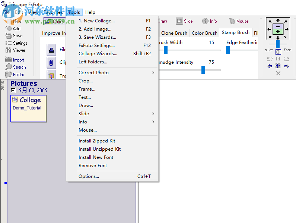296x223 pixels.
Task: Click the Mouse toolbar icon
Action: pyautogui.click(x=232, y=21)
